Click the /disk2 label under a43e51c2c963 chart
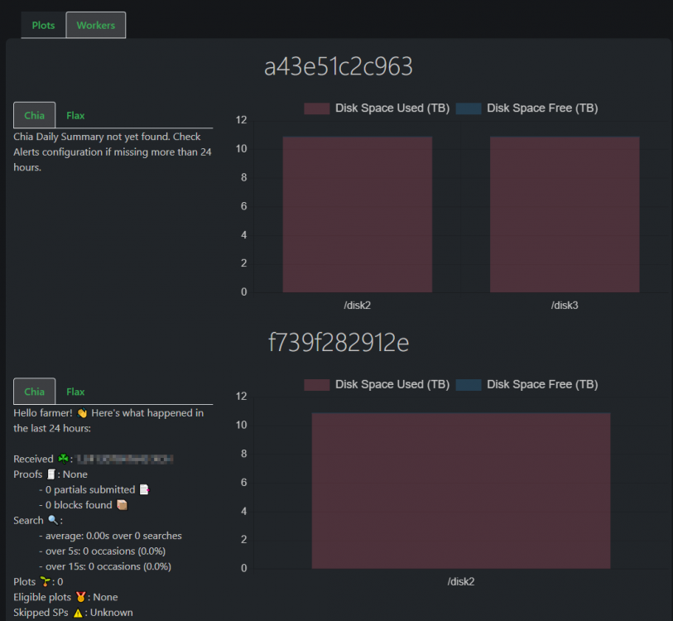Viewport: 673px width, 621px height. 357,306
